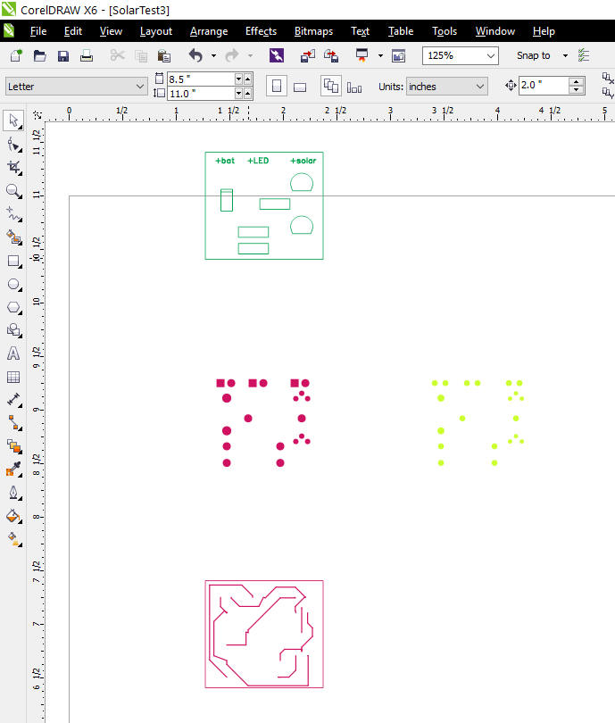Click the Snap to button
The image size is (615, 723).
(x=534, y=55)
